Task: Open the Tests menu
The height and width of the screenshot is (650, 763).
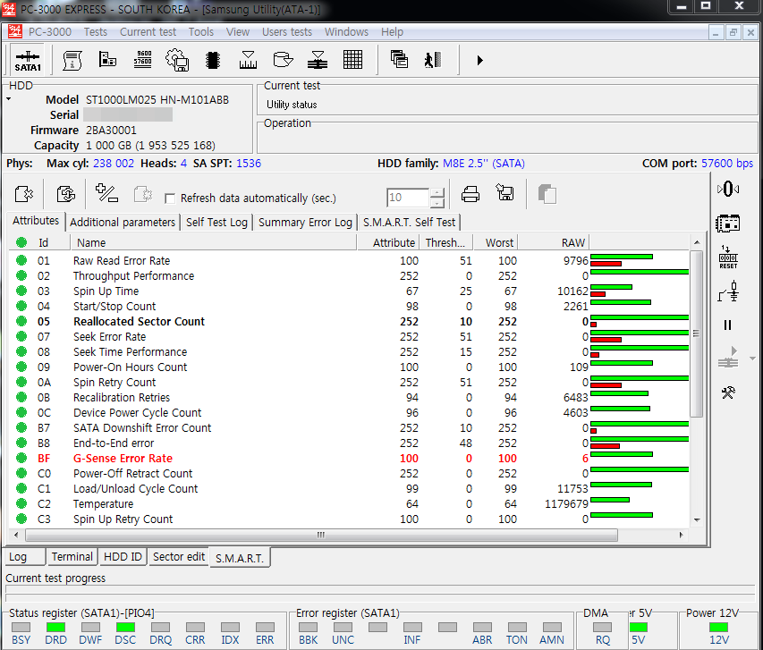Action: click(96, 32)
